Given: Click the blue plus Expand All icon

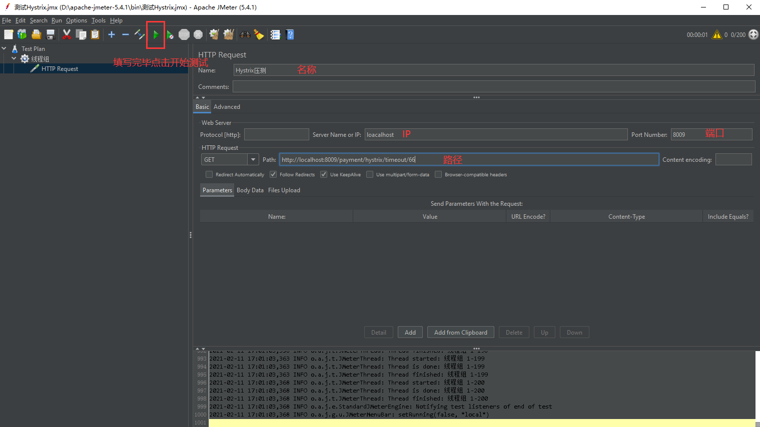Looking at the screenshot, I should [112, 34].
